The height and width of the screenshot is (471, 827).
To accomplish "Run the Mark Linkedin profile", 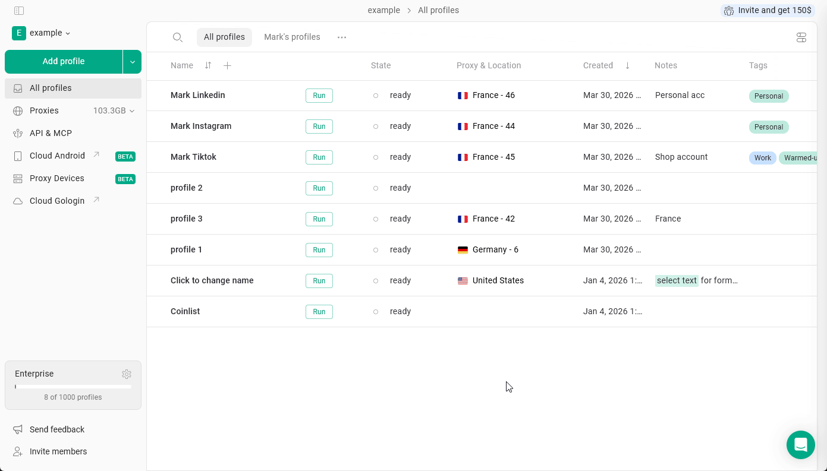I will (319, 96).
